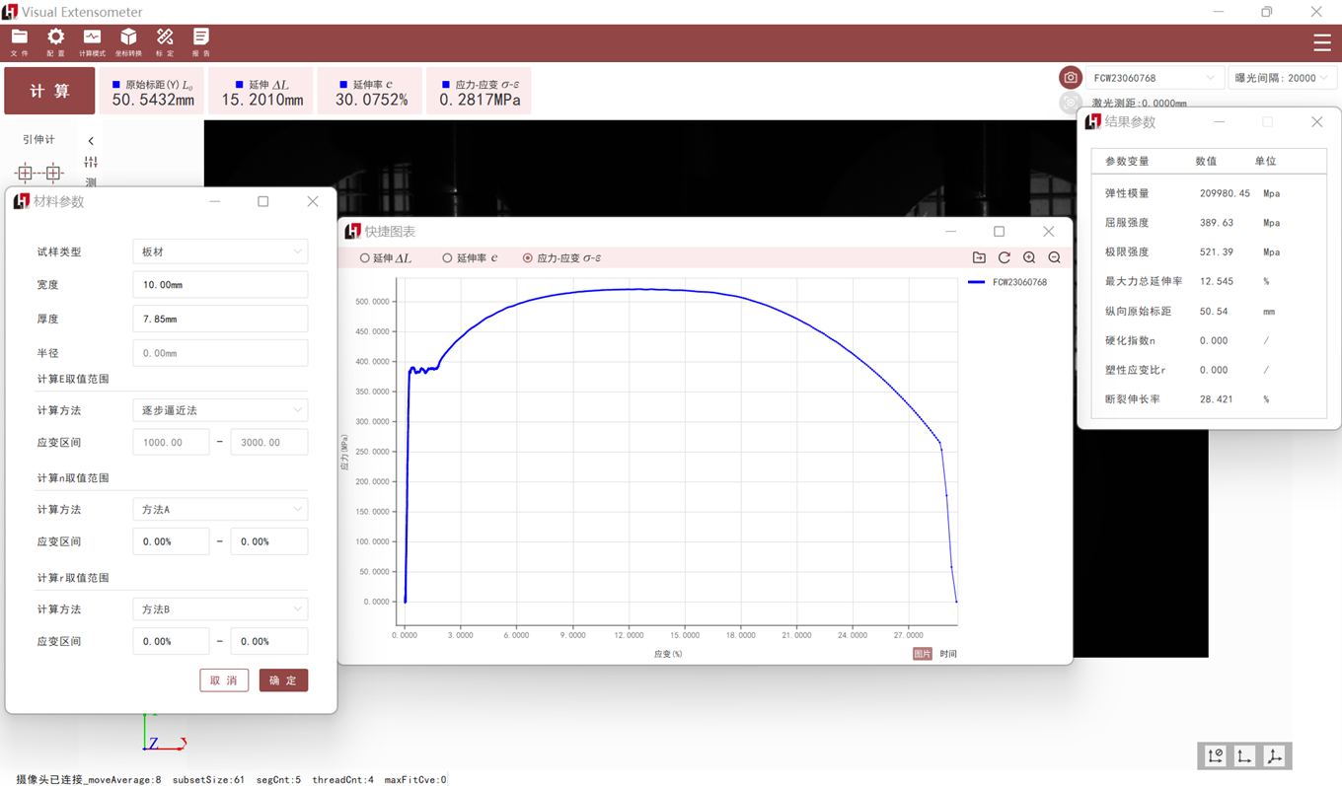Viewport: 1342px width, 786px height.
Task: Click the 确定 confirm button
Action: (x=283, y=680)
